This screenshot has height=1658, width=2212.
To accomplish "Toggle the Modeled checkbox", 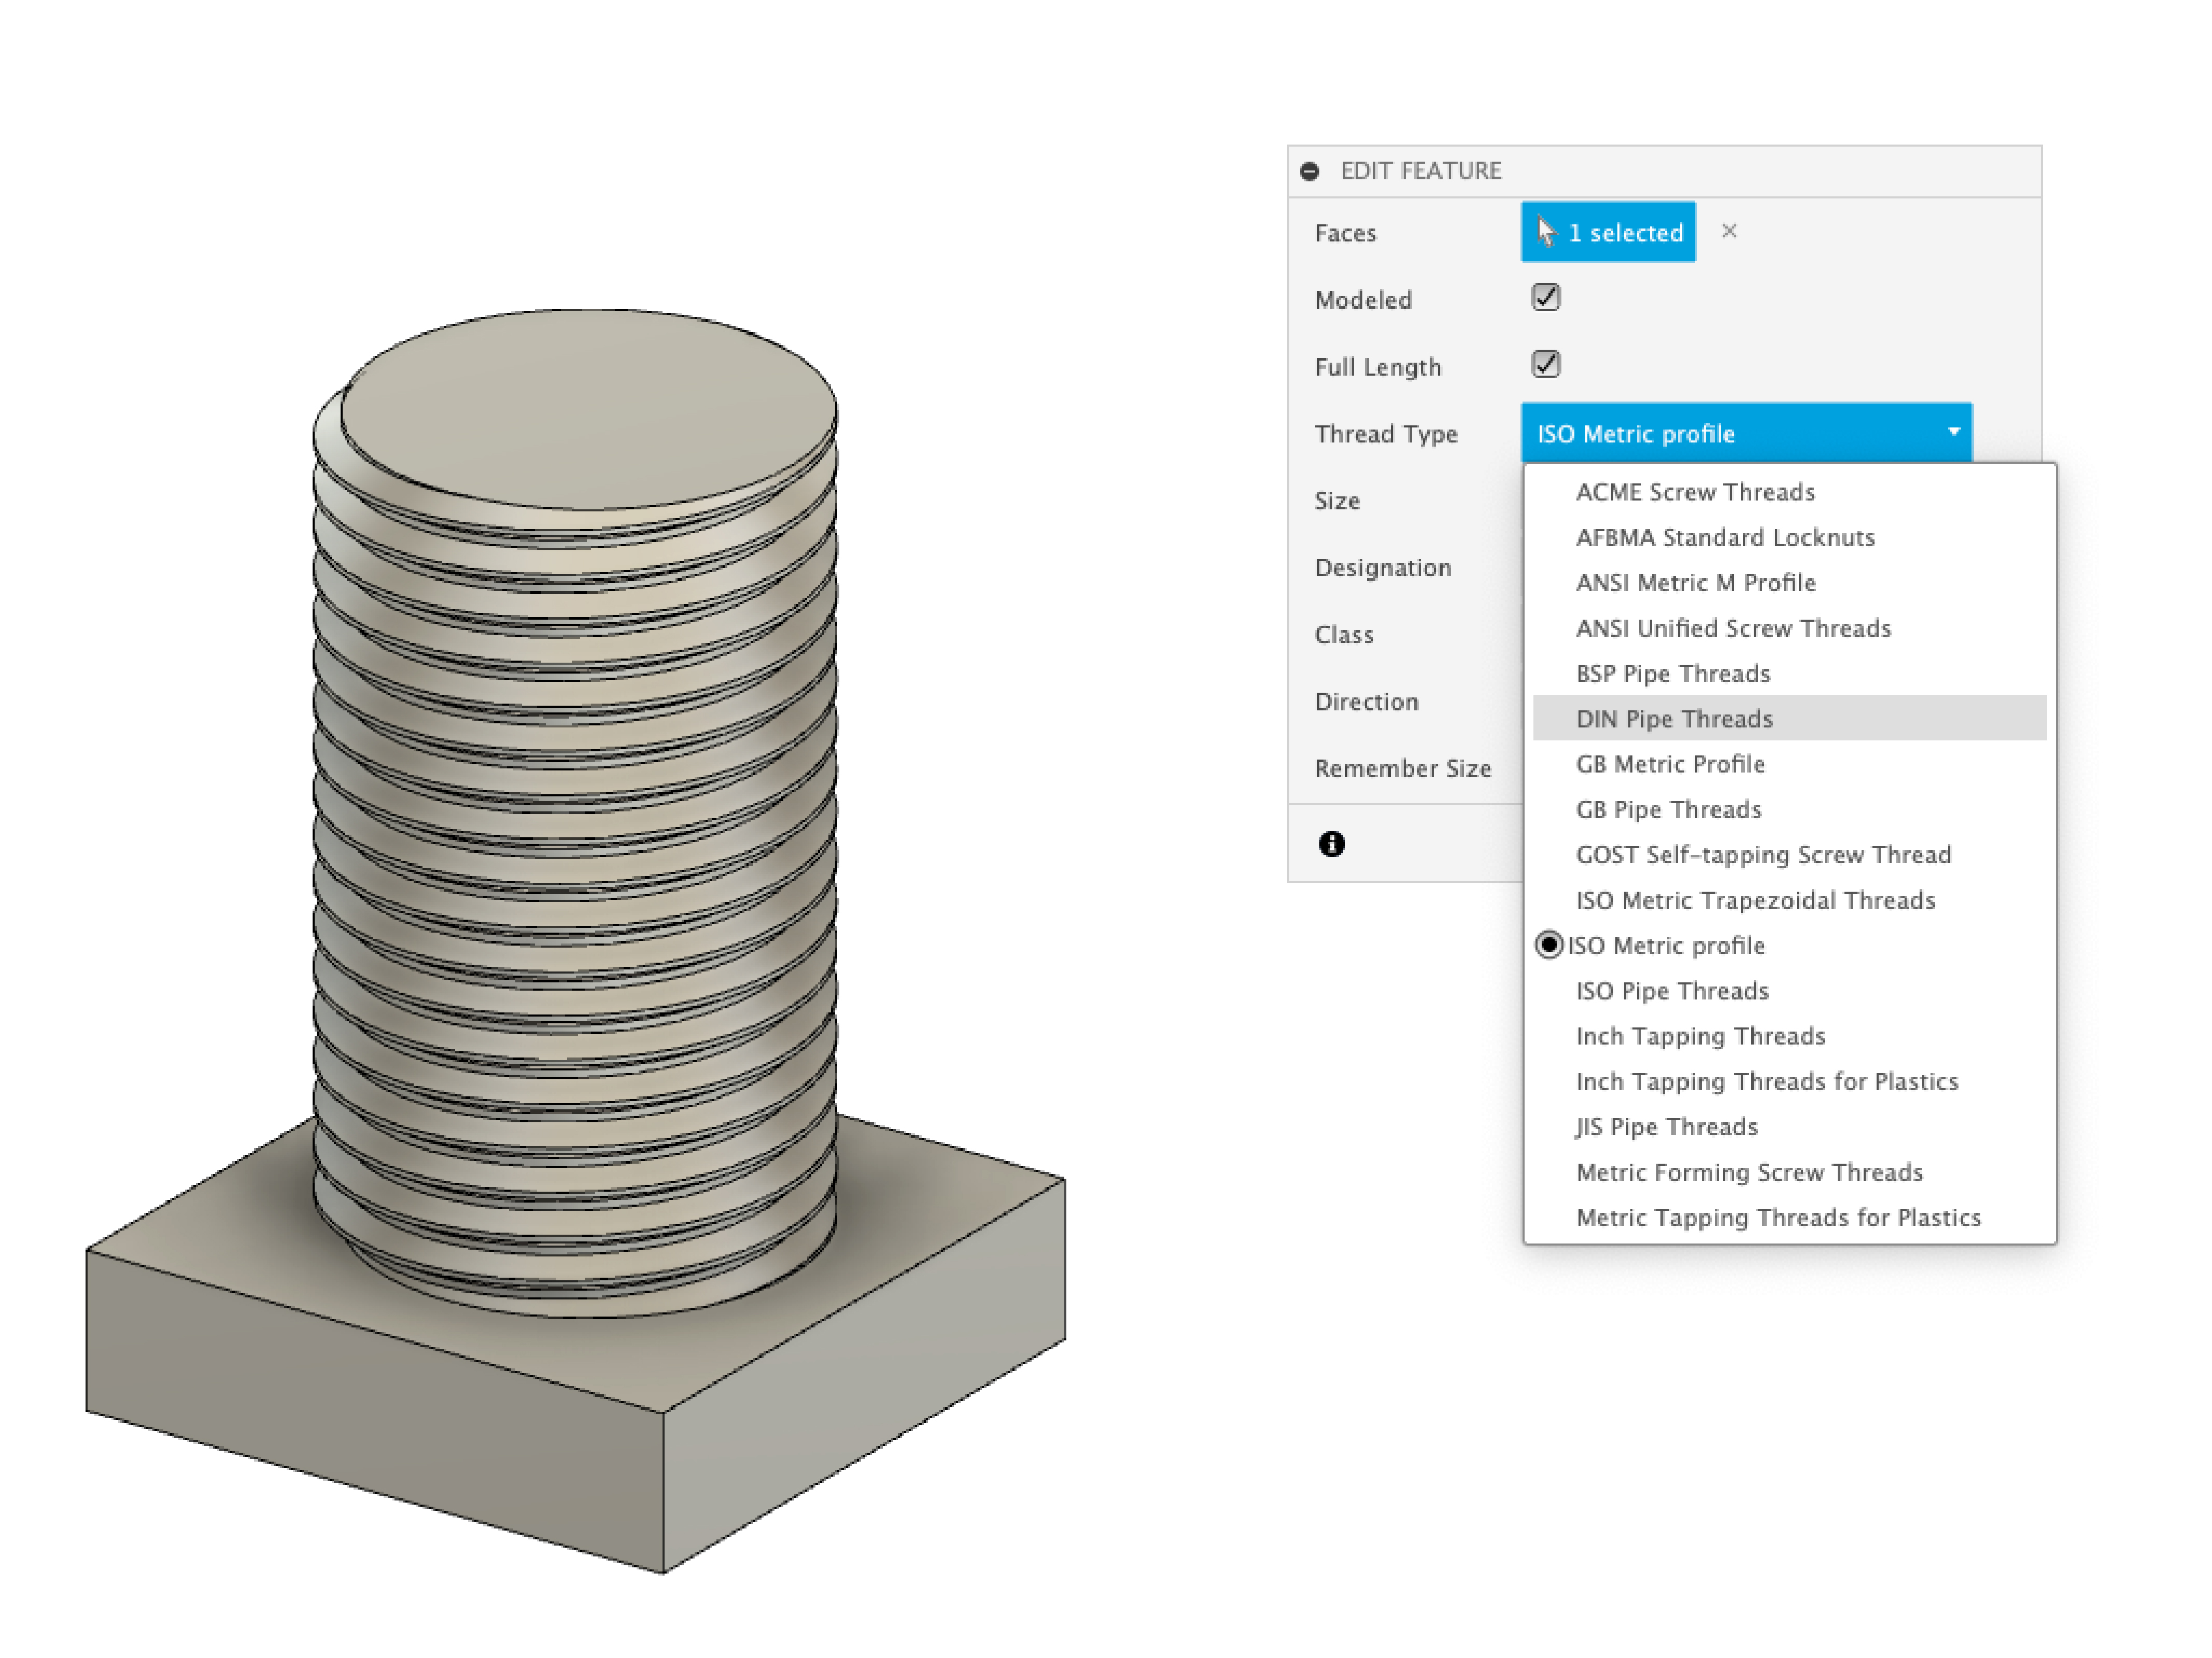I will [x=1545, y=297].
